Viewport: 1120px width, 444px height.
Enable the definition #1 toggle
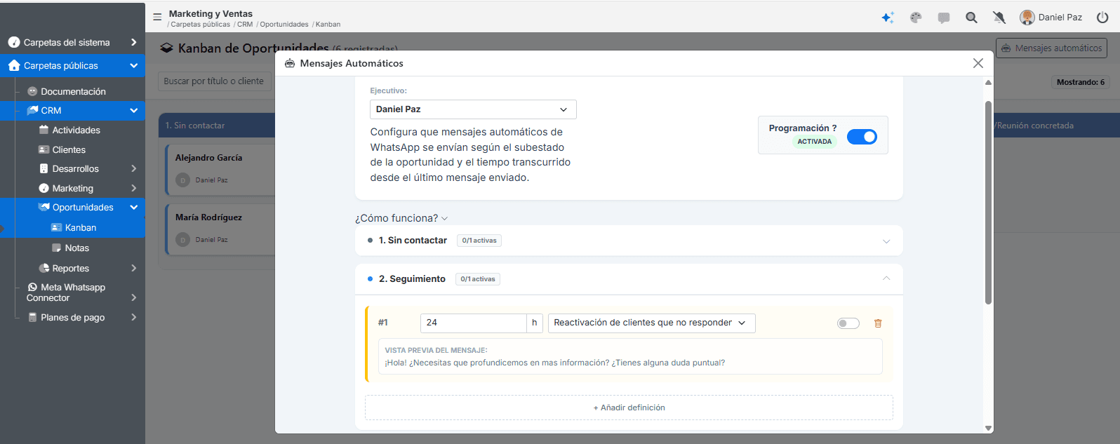click(848, 323)
